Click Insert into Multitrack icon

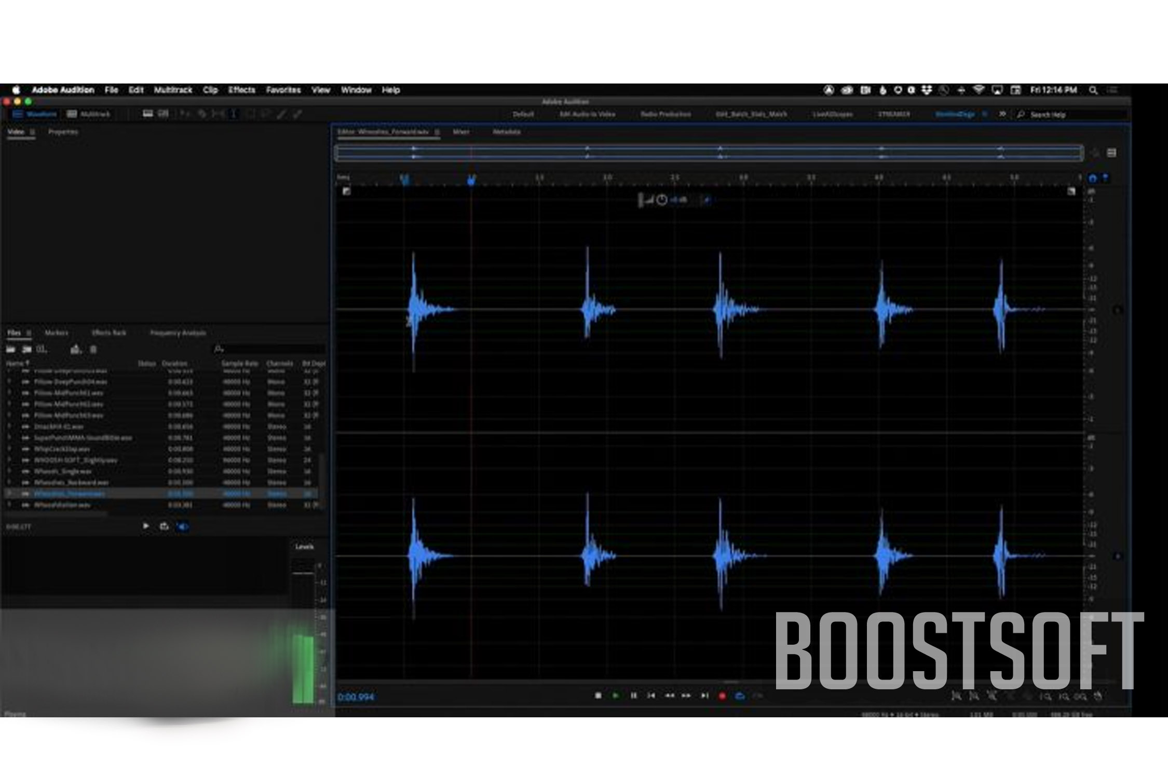click(x=76, y=350)
